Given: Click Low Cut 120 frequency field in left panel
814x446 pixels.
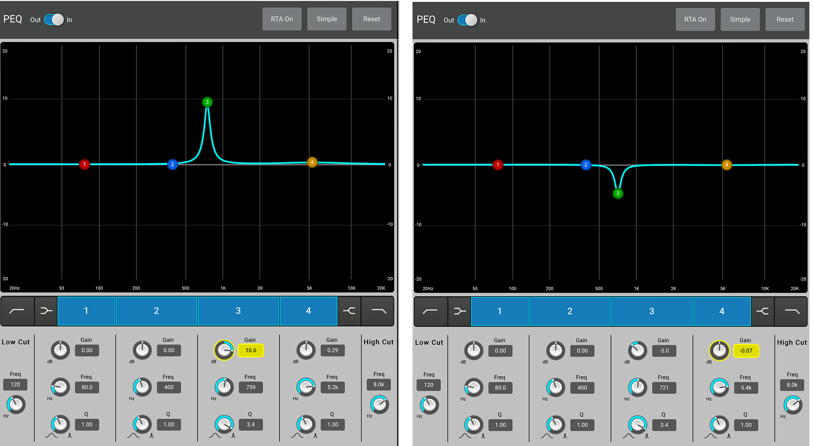Looking at the screenshot, I should (x=15, y=385).
